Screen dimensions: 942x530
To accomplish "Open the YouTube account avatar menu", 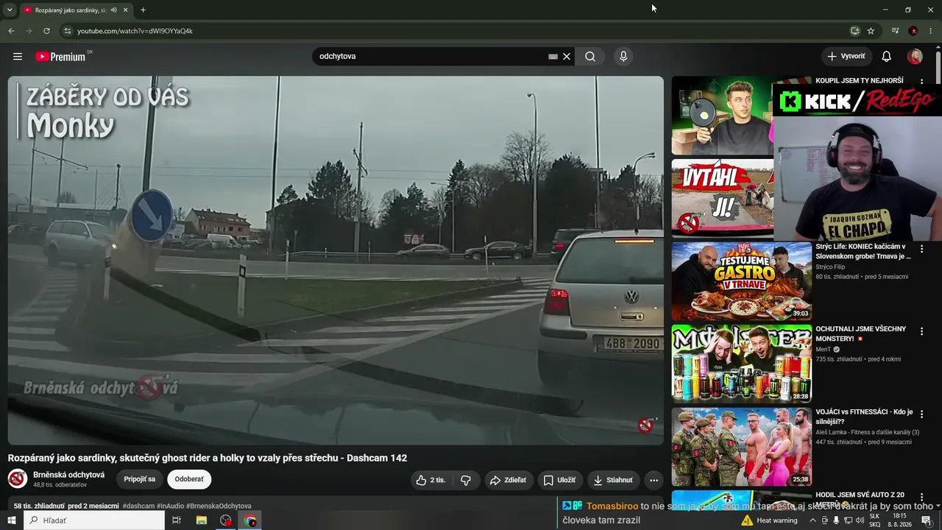I will click(915, 57).
